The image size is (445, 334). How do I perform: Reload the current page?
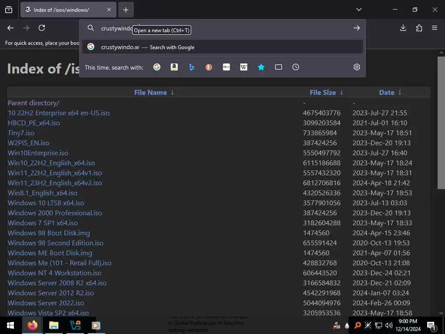42,28
